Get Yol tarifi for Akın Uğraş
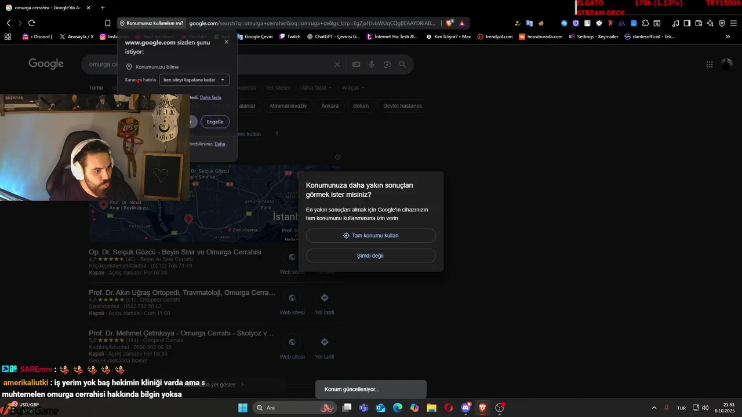This screenshot has width=742, height=417. (325, 303)
